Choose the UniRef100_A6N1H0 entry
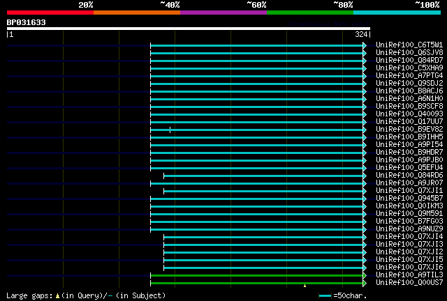 point(409,98)
